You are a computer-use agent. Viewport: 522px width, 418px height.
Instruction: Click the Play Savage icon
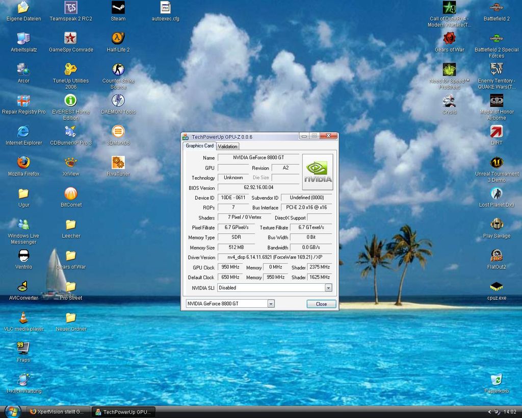497,225
